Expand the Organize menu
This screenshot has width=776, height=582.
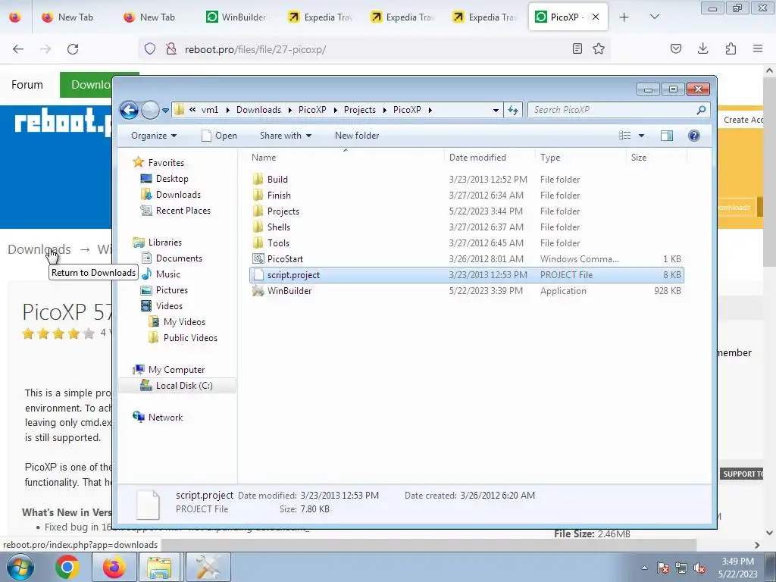tap(153, 136)
